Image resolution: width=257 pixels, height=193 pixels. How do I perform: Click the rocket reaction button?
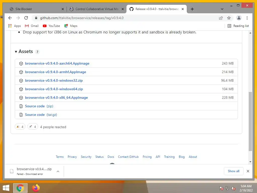[x=33, y=127]
